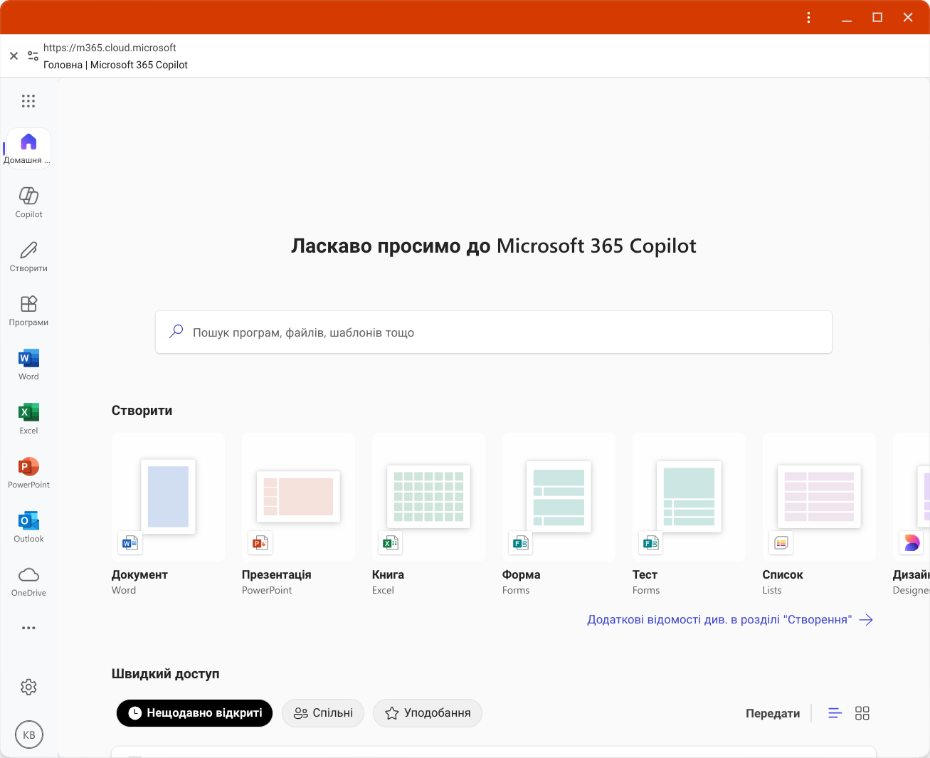This screenshot has height=758, width=930.
Task: Click the search box for apps and files
Action: click(x=494, y=332)
